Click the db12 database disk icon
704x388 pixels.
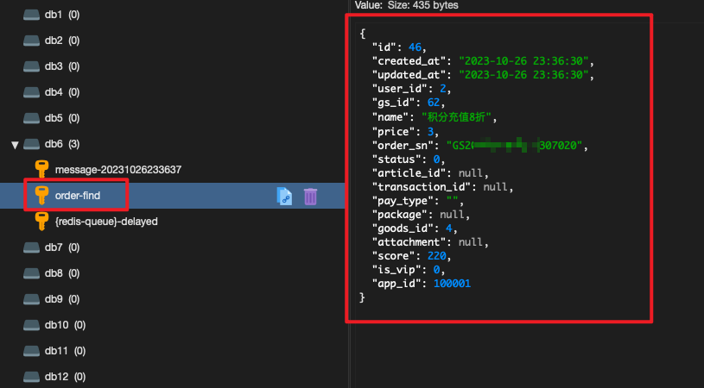click(31, 376)
